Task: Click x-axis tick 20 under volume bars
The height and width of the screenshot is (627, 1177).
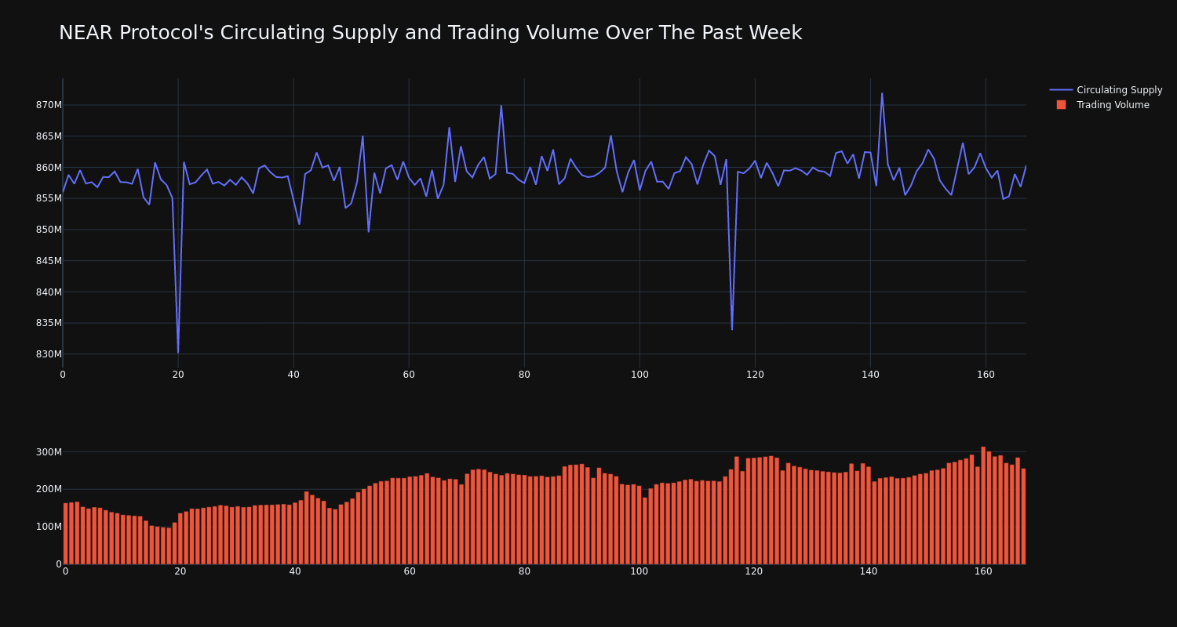Action: [180, 571]
